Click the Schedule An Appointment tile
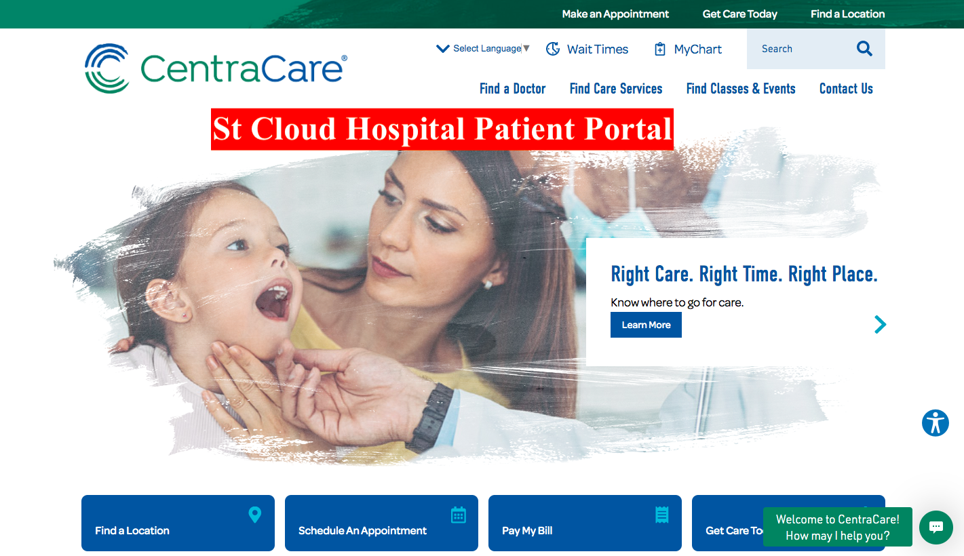Image resolution: width=964 pixels, height=556 pixels. point(381,523)
